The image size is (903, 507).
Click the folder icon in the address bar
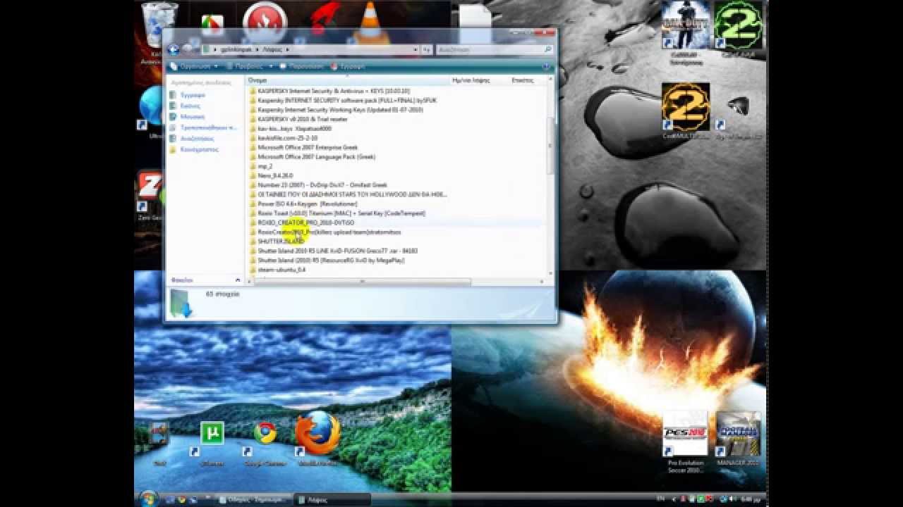pos(207,50)
